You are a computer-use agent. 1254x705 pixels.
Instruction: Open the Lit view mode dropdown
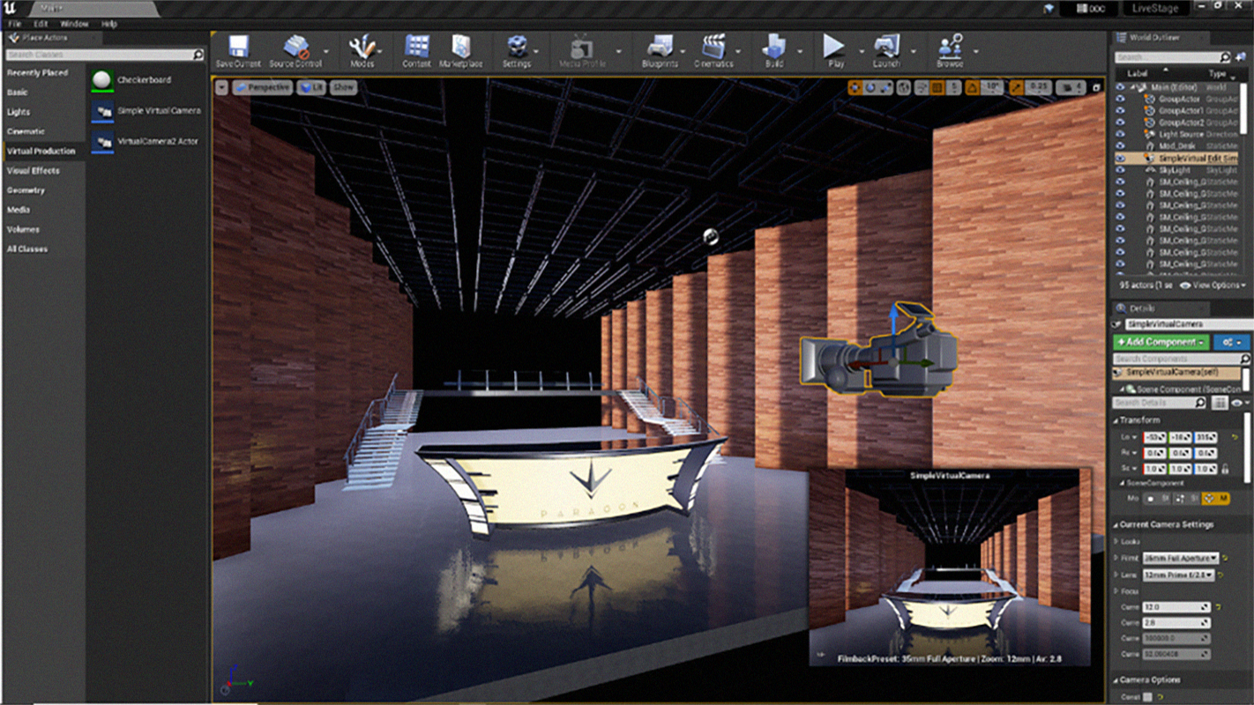pos(311,87)
